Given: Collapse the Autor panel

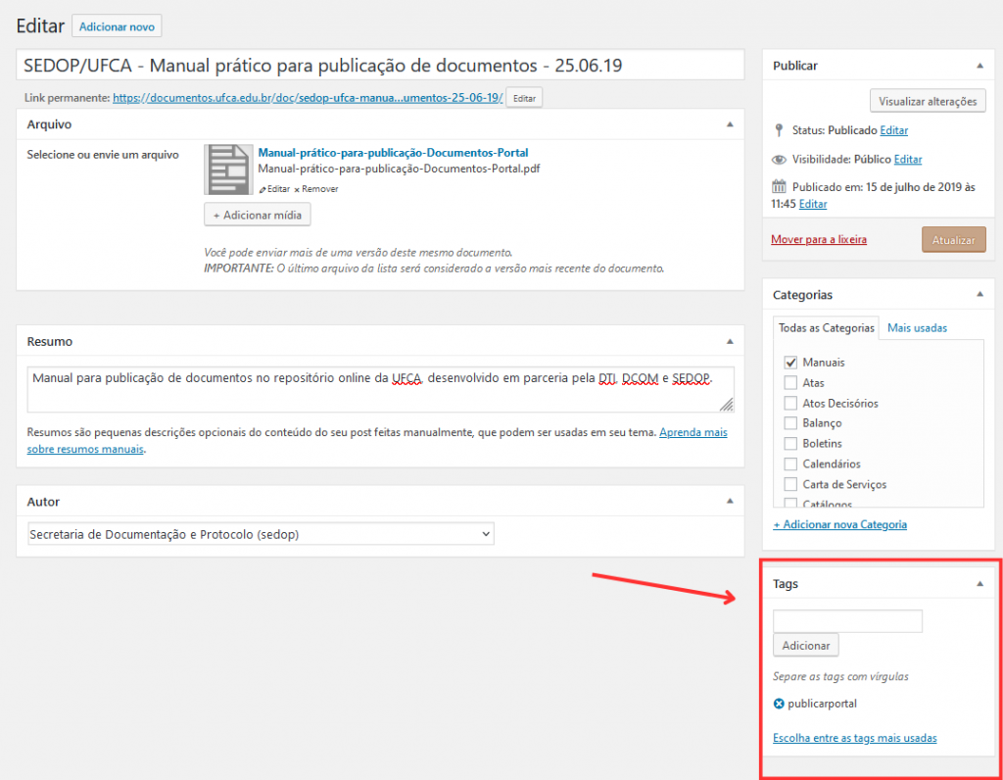Looking at the screenshot, I should click(730, 501).
